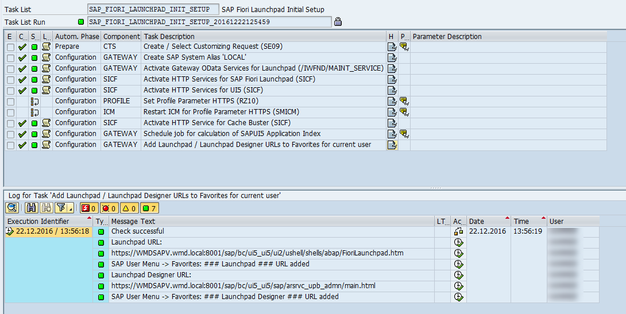Open help document for Create SAP System Alias
The image size is (626, 314).
[392, 57]
